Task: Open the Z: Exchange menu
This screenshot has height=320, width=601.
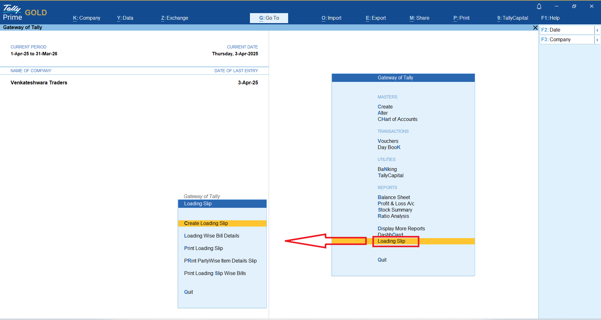Action: [x=174, y=18]
